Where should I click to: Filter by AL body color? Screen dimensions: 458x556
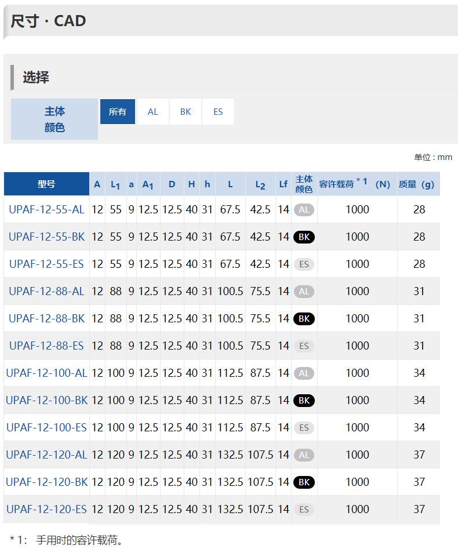(152, 111)
